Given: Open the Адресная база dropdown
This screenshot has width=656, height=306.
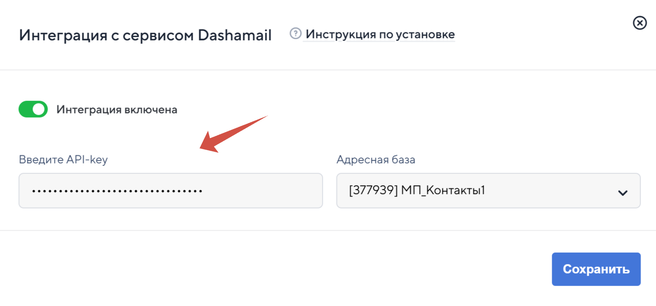Looking at the screenshot, I should coord(488,191).
